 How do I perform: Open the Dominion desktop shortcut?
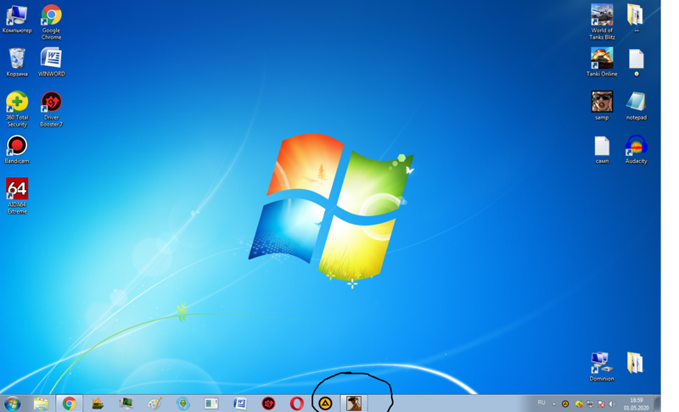coord(602,366)
